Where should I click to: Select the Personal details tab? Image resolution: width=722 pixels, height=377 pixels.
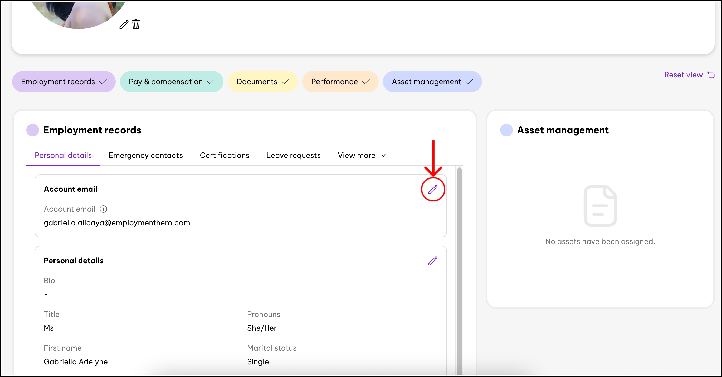pyautogui.click(x=63, y=155)
